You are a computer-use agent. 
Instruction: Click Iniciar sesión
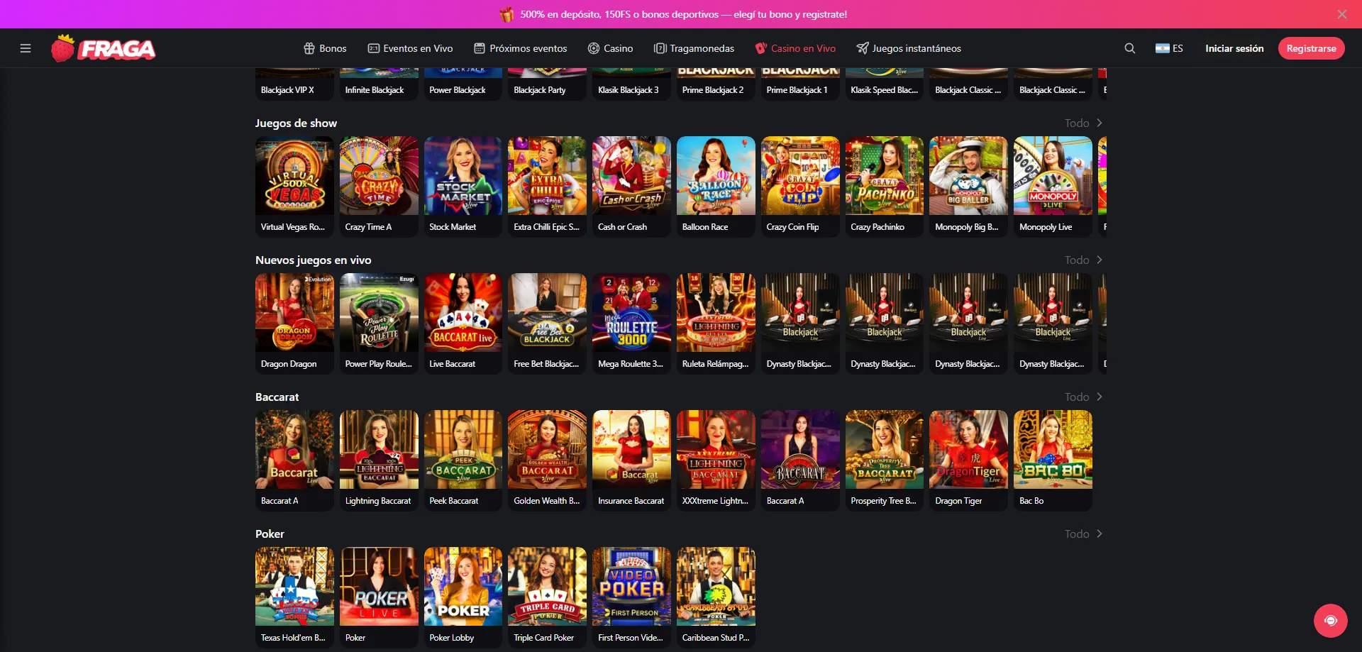coord(1234,48)
